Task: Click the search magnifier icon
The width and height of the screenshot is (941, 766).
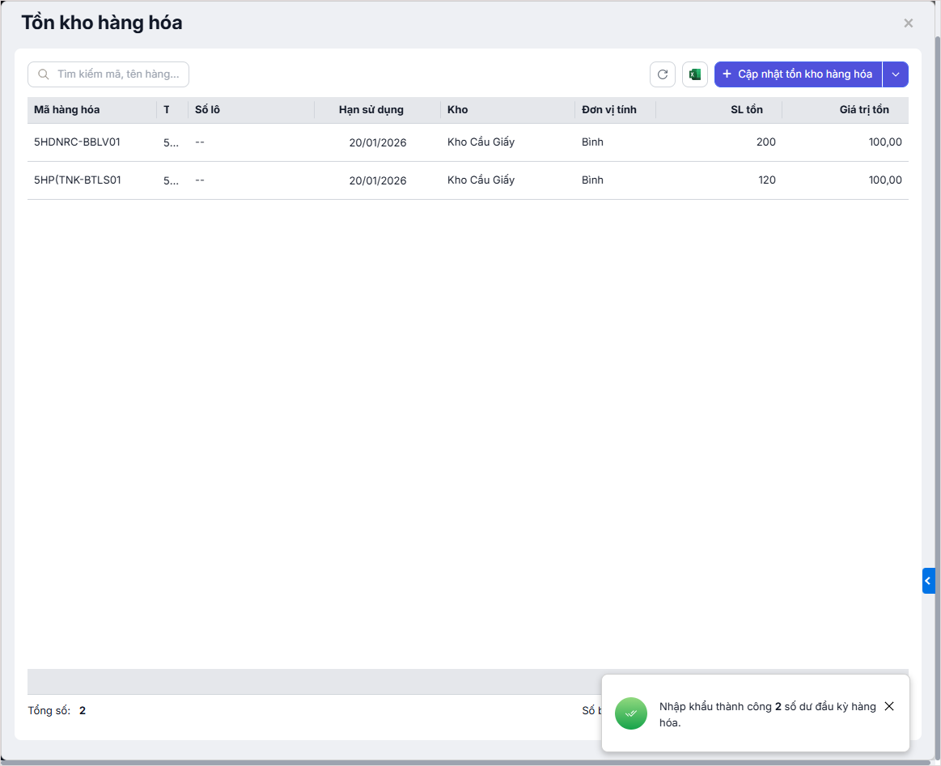Action: click(x=44, y=74)
